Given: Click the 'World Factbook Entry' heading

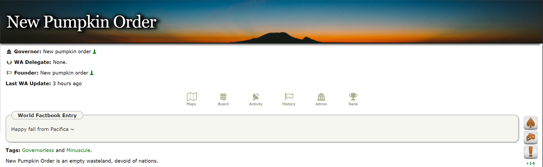Looking at the screenshot, I should click(47, 115).
